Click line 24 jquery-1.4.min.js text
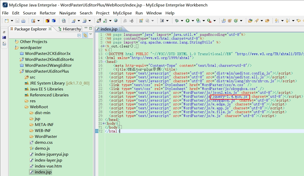The image size is (304, 176). [230, 96]
